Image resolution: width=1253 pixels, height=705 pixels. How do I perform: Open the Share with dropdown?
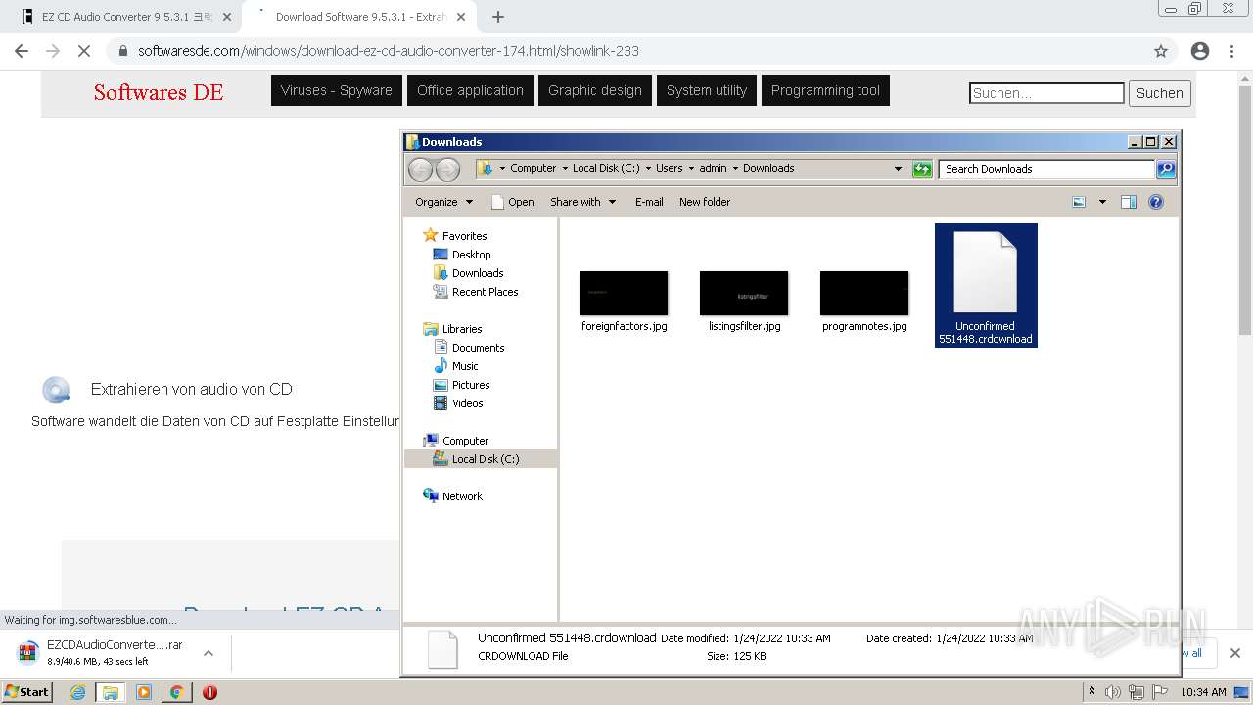(582, 202)
